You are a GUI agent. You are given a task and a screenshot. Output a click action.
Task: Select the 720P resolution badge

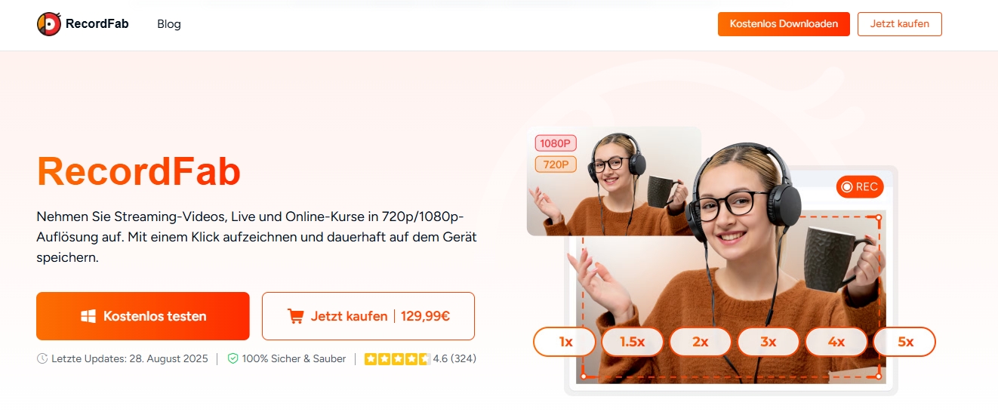pyautogui.click(x=556, y=164)
